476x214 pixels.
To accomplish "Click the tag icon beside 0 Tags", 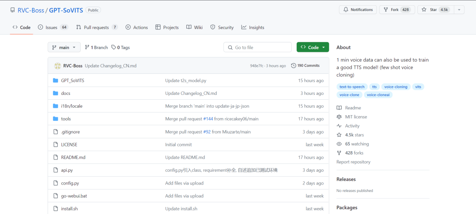I will 114,47.
